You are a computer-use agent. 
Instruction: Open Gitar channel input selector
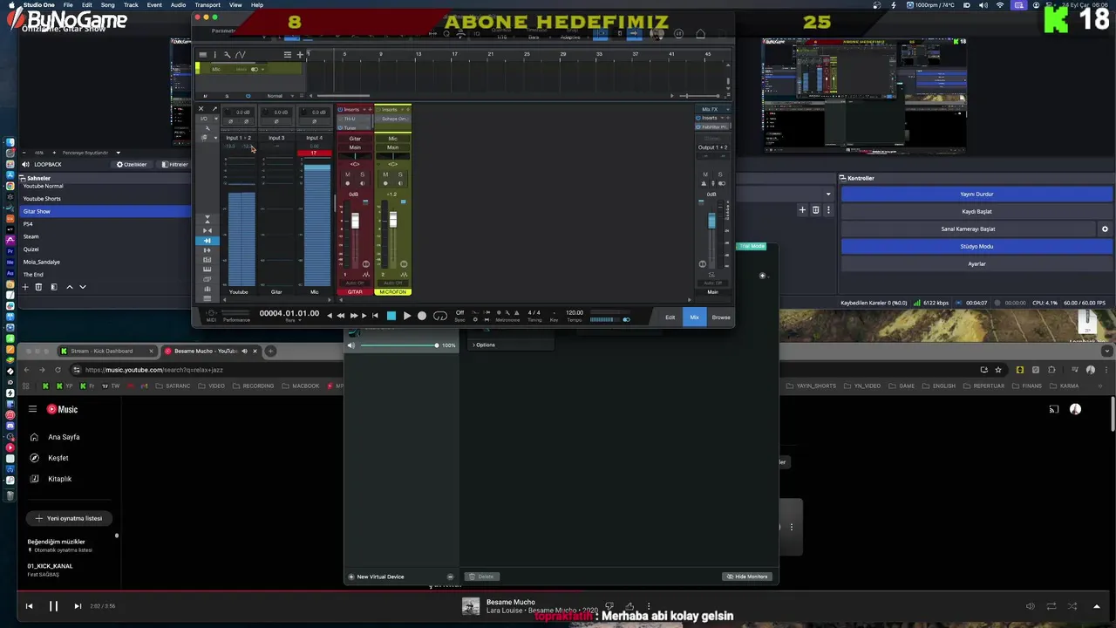355,139
